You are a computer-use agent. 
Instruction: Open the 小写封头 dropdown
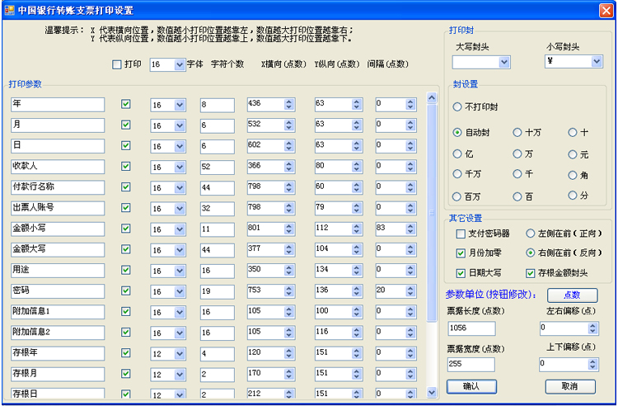click(x=597, y=61)
